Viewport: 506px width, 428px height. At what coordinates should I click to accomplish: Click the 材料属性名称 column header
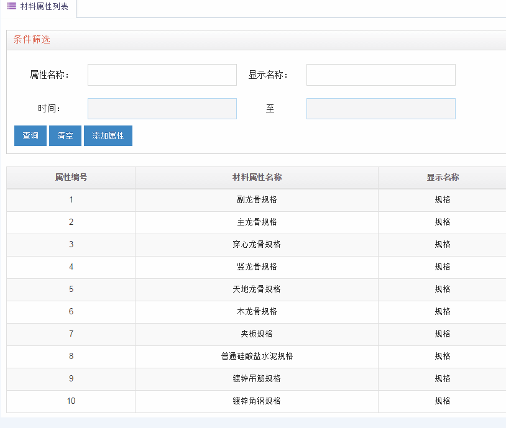click(x=257, y=178)
